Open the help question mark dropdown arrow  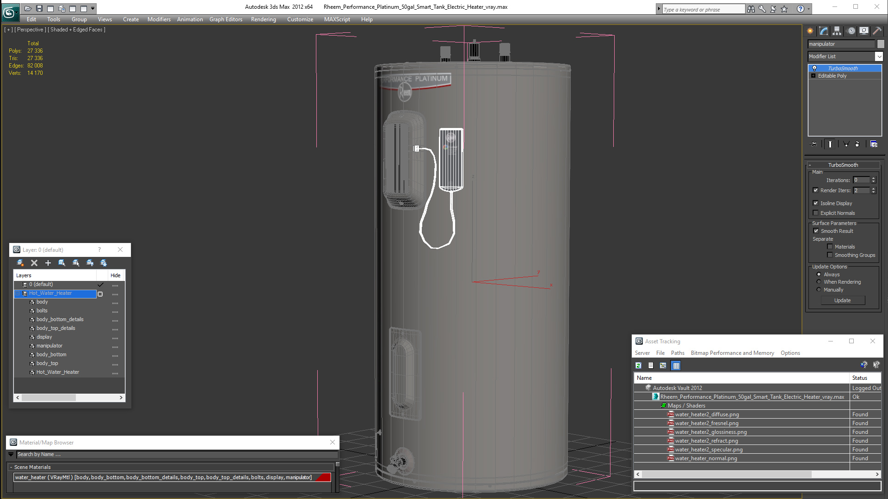(x=808, y=9)
